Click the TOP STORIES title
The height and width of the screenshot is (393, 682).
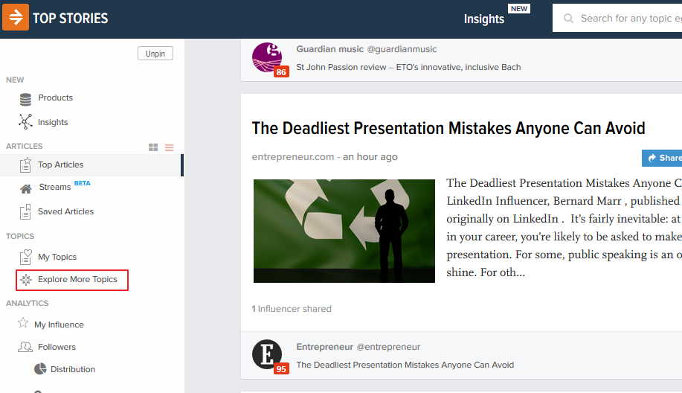pyautogui.click(x=71, y=19)
